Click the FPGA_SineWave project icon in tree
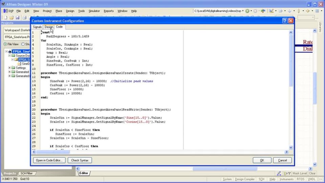The width and height of the screenshot is (325, 183). [x=10, y=52]
